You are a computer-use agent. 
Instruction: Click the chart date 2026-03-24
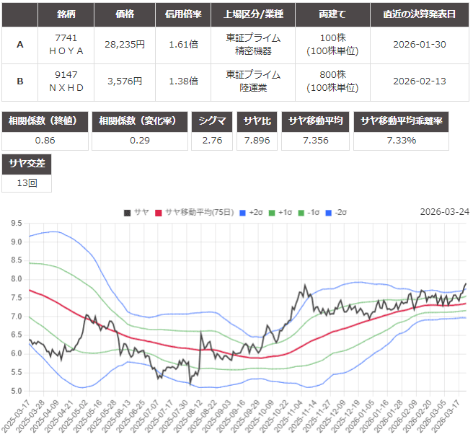click(443, 212)
